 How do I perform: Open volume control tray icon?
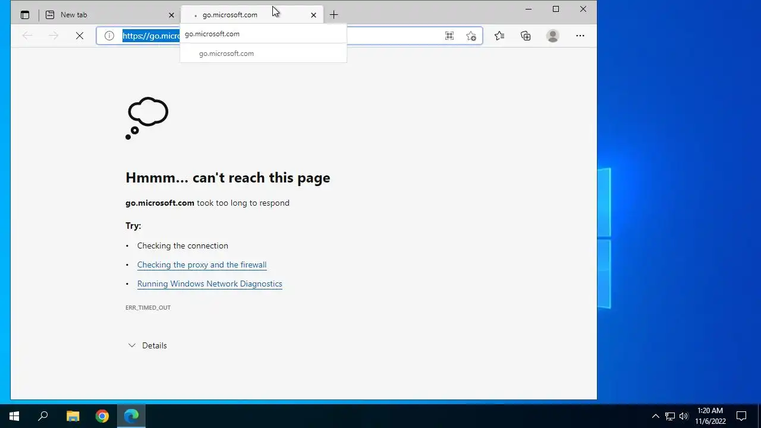pyautogui.click(x=684, y=416)
